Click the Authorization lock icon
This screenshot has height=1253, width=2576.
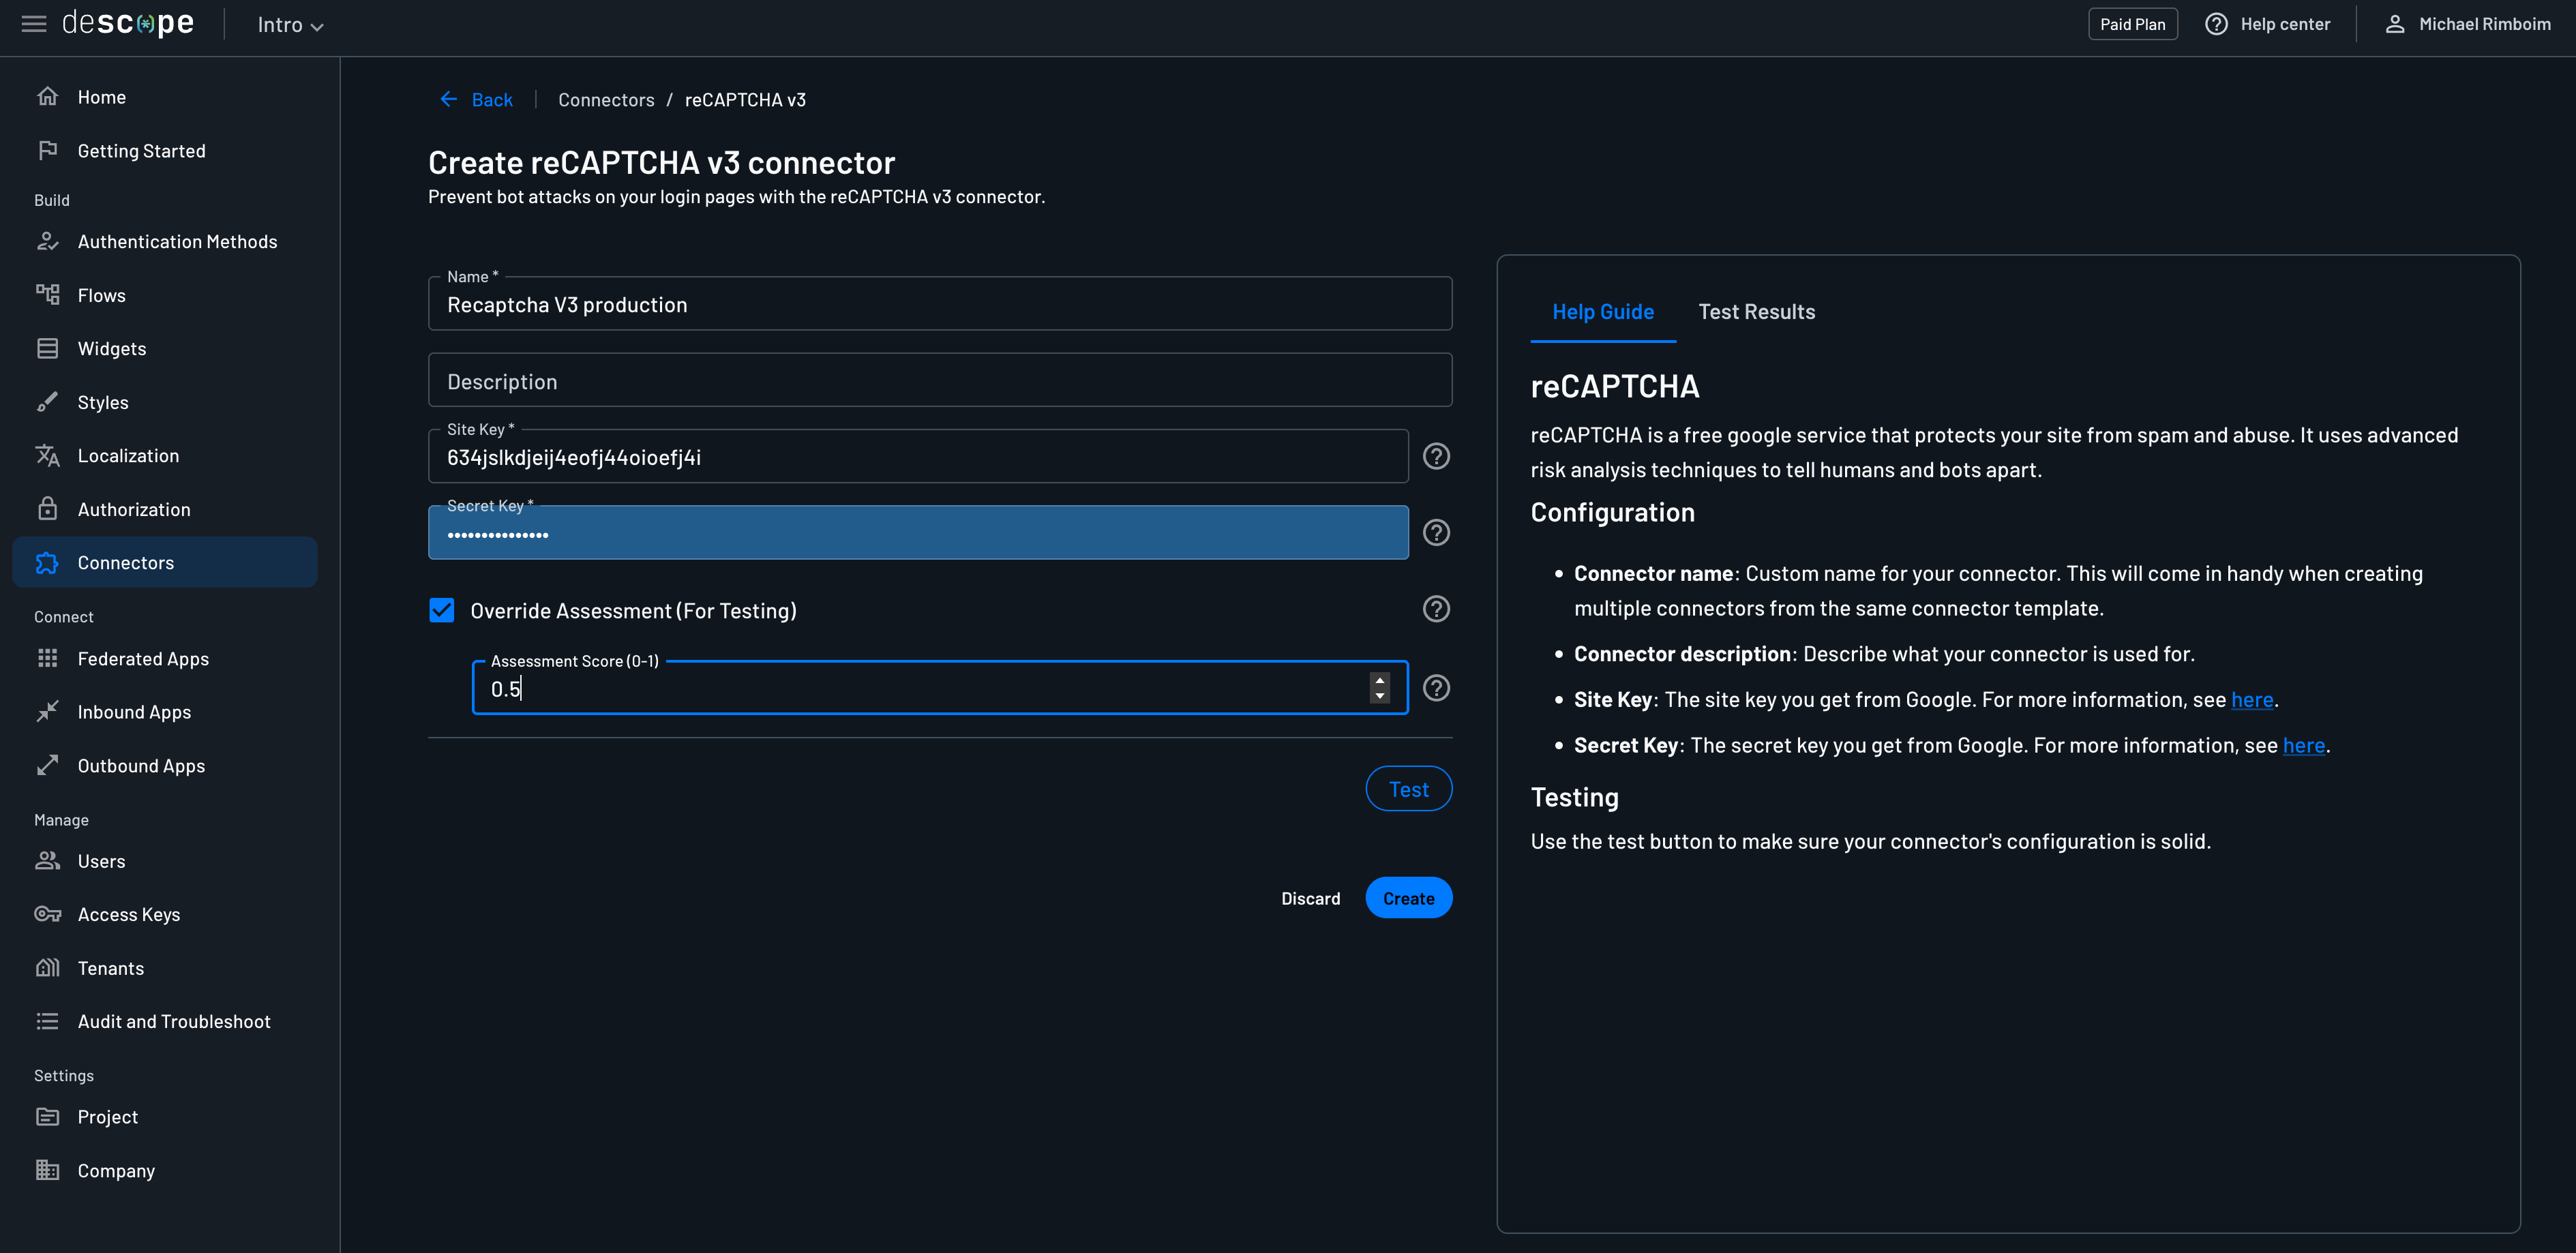click(x=47, y=509)
